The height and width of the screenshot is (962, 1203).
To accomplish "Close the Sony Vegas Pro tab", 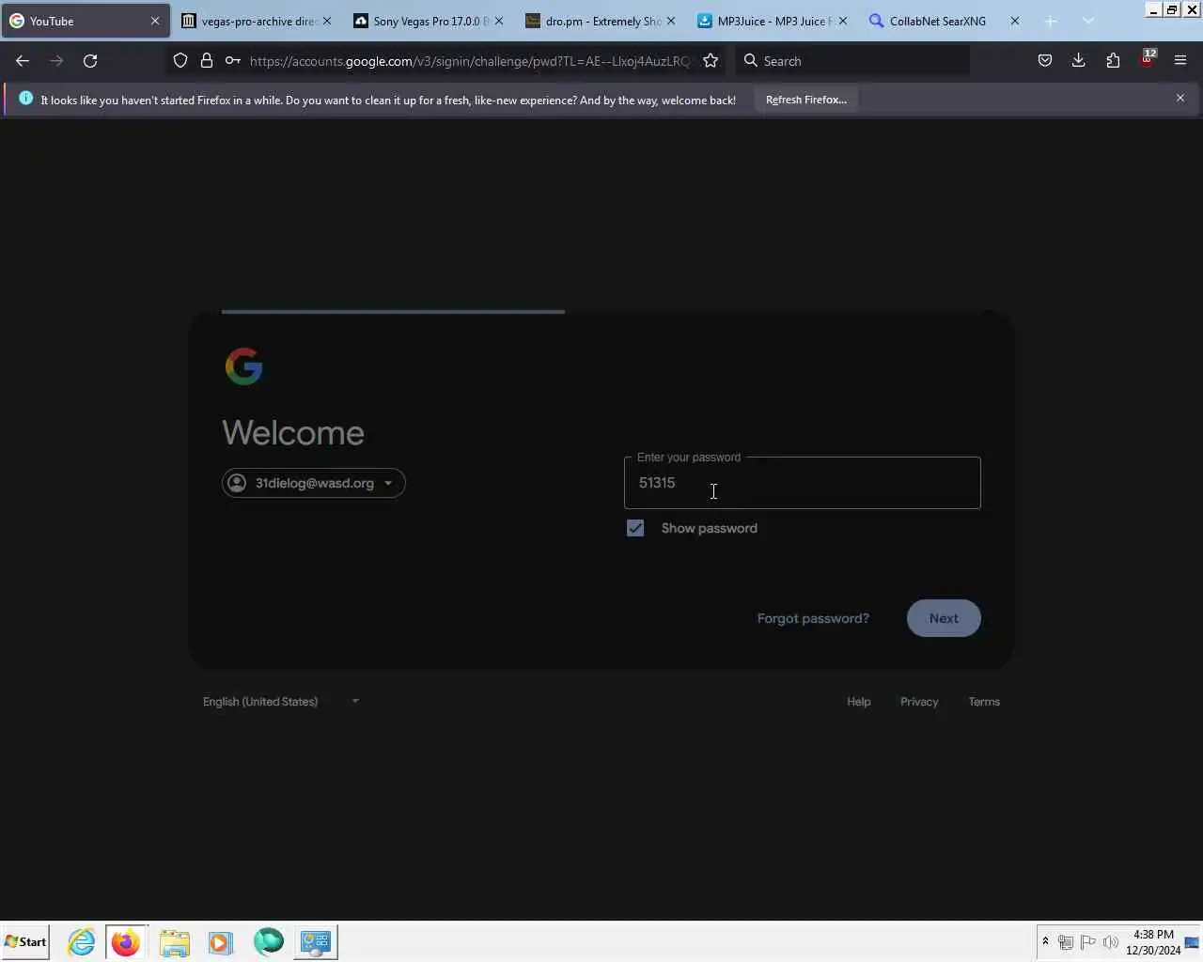I will tap(499, 21).
